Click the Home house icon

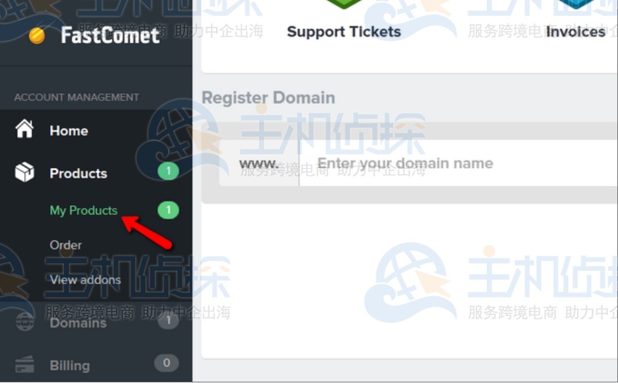24,128
